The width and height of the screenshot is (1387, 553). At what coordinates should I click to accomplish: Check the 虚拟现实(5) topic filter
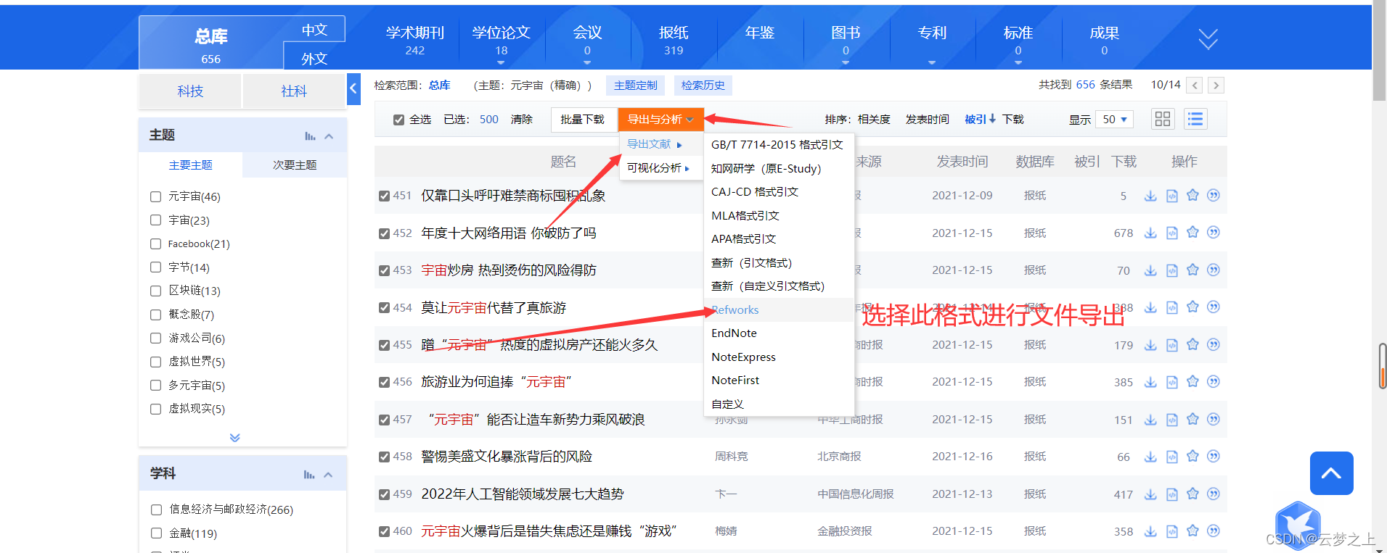click(x=155, y=409)
